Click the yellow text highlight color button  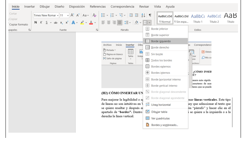[82, 23]
